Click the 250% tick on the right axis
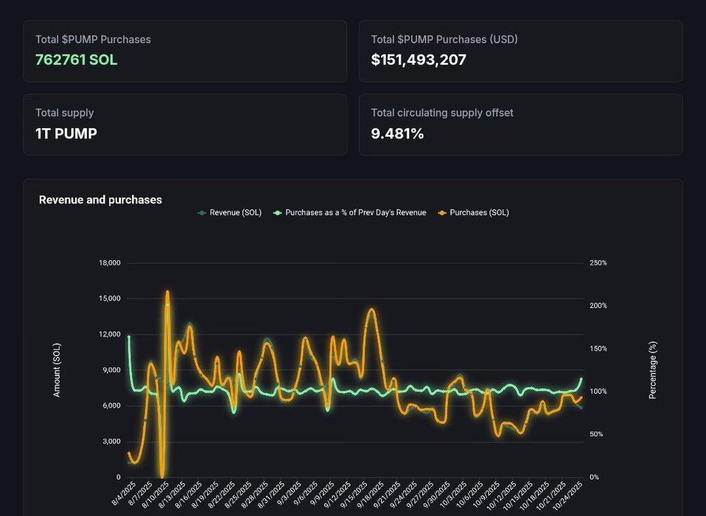The height and width of the screenshot is (516, 706). click(598, 263)
